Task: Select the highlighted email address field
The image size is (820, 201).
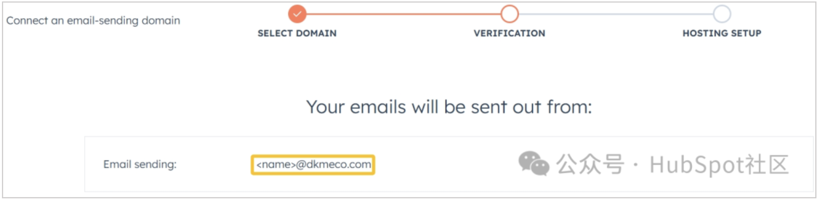Action: (313, 164)
